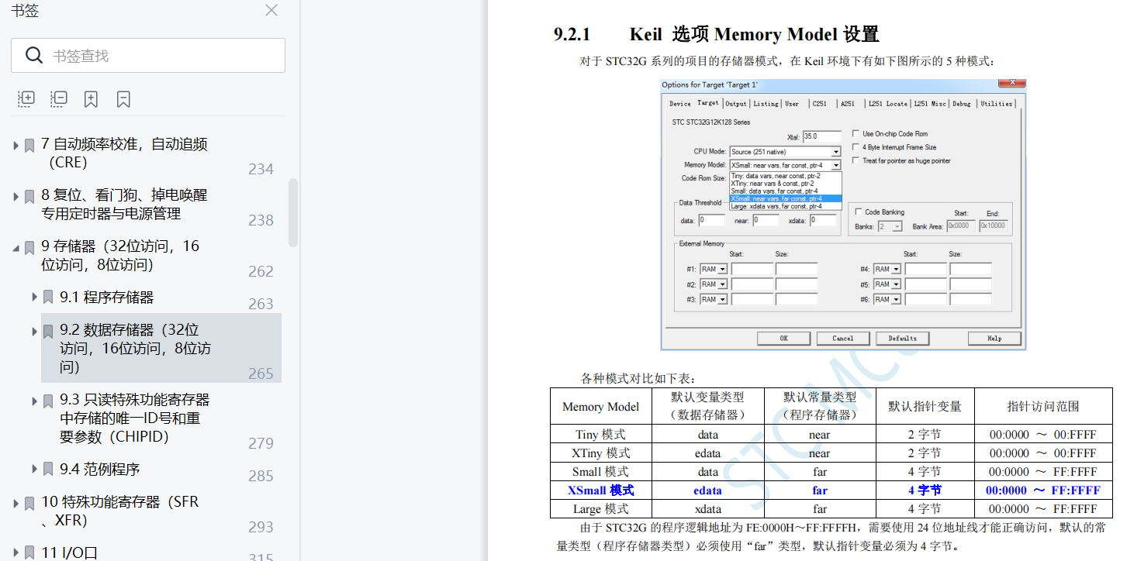Screen dimensions: 1127x561
Task: Check 4 Byte Interrupt Frame Size
Action: 856,147
